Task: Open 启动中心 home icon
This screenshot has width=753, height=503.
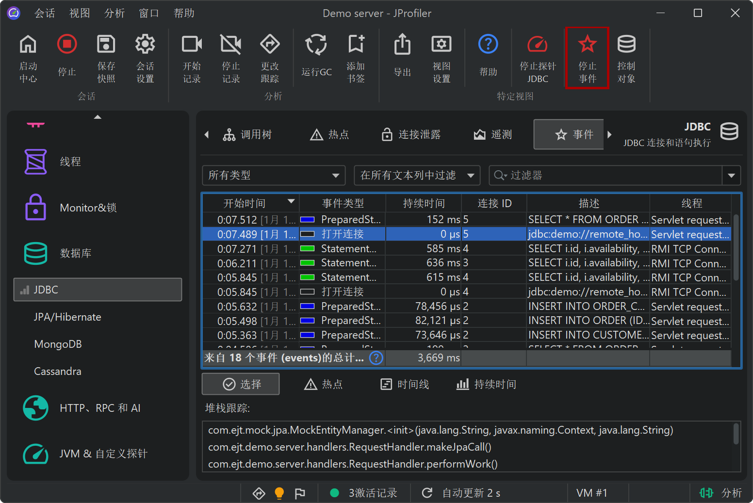Action: (x=28, y=45)
